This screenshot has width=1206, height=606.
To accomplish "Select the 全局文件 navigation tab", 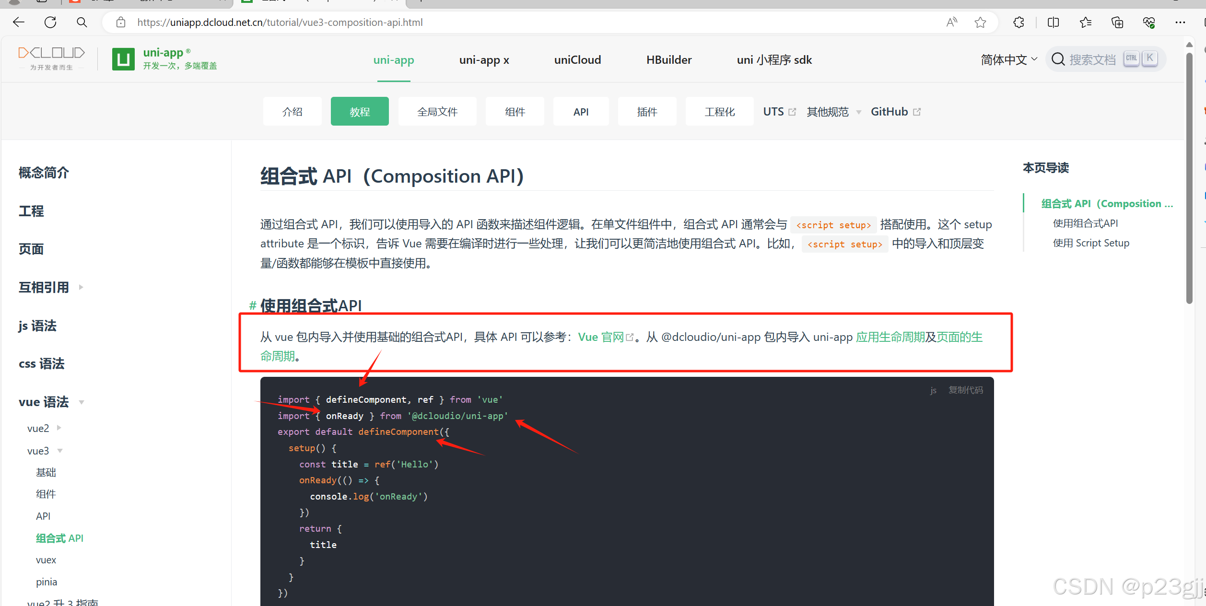I will pyautogui.click(x=437, y=112).
